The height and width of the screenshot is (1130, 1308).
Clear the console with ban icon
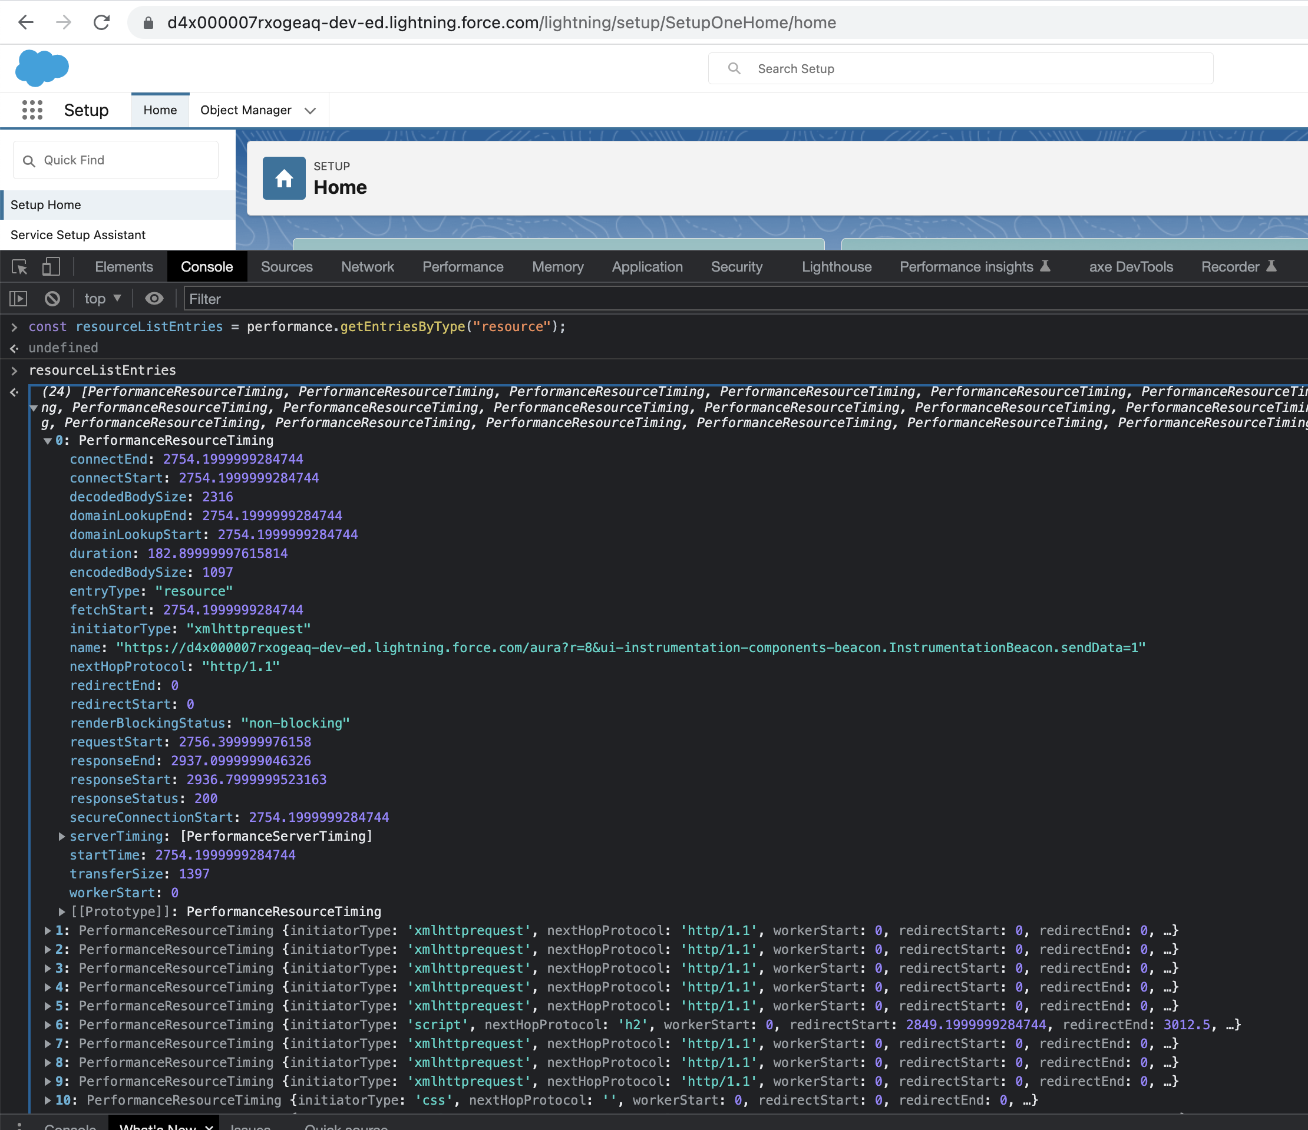point(52,299)
